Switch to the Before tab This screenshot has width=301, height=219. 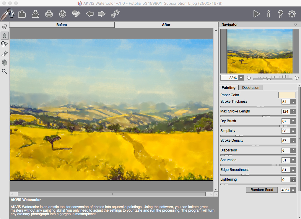tap(62, 25)
